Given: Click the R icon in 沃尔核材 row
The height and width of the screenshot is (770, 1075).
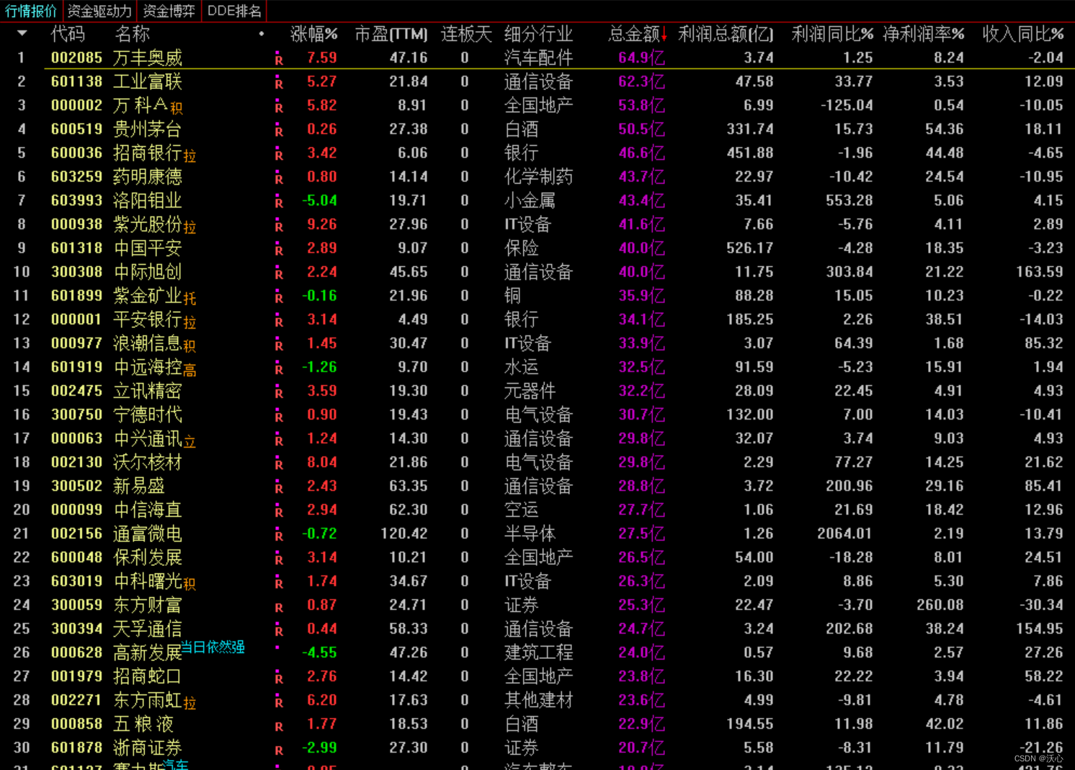Looking at the screenshot, I should (279, 464).
